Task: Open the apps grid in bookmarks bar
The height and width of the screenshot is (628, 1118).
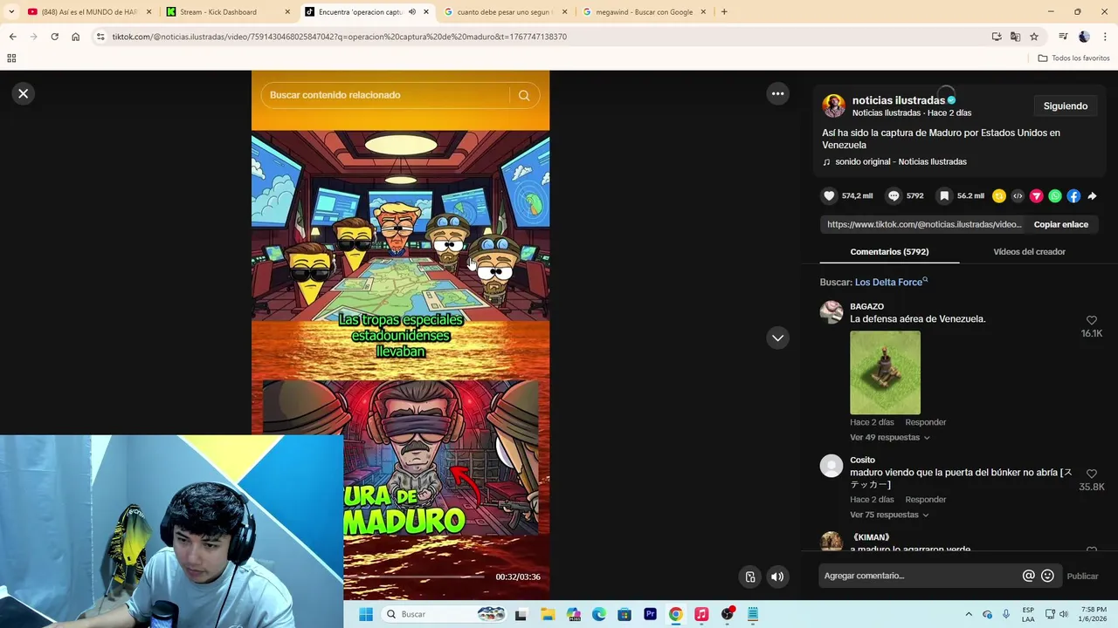Action: point(11,58)
